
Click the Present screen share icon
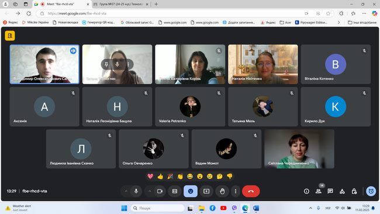206,191
